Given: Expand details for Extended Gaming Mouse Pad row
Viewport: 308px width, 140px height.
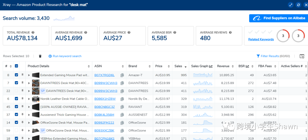Looking at the screenshot, I should coord(29,75).
